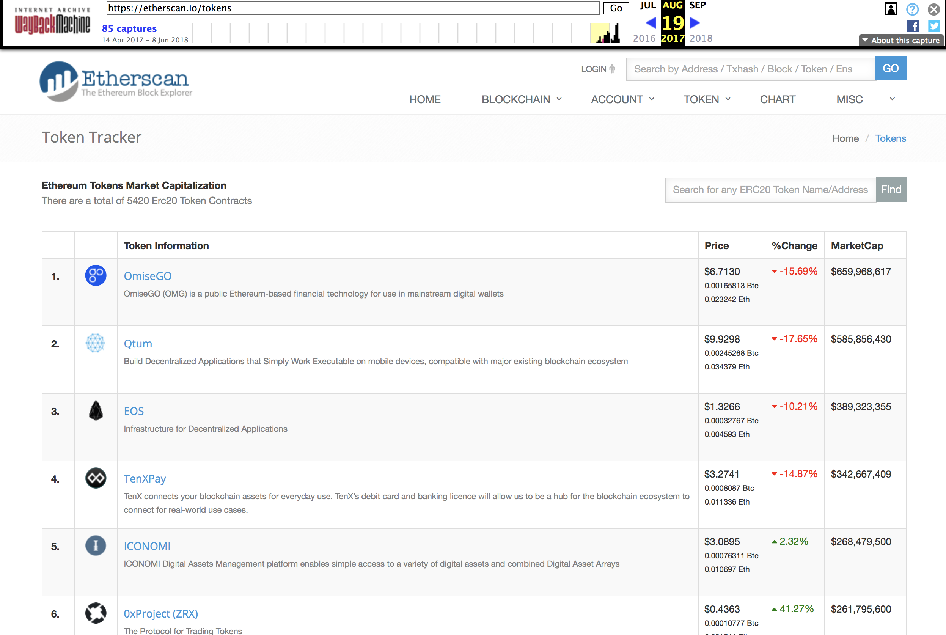The height and width of the screenshot is (635, 946).
Task: Select the SEP month in Wayback
Action: (697, 5)
